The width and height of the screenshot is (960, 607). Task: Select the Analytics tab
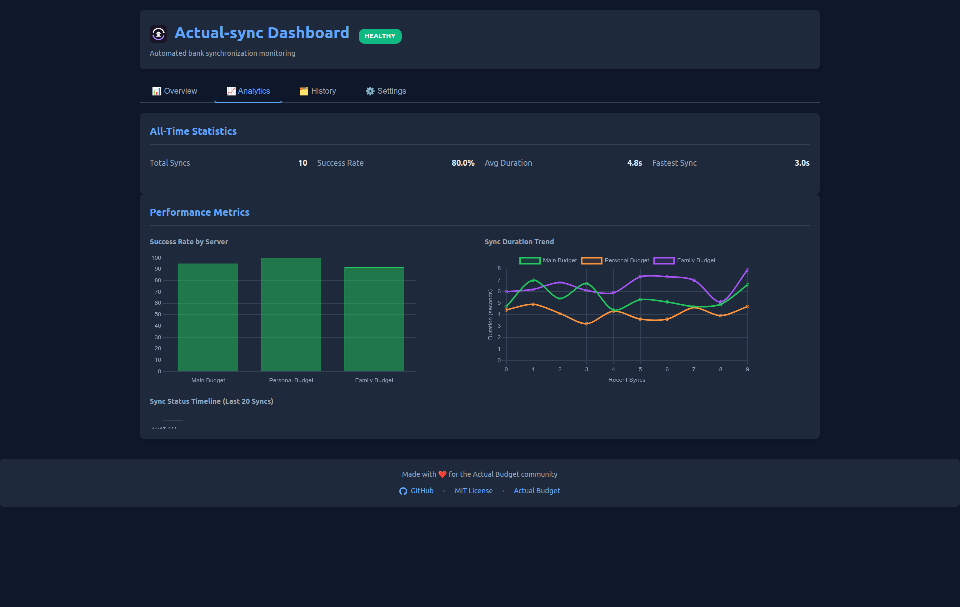click(248, 91)
